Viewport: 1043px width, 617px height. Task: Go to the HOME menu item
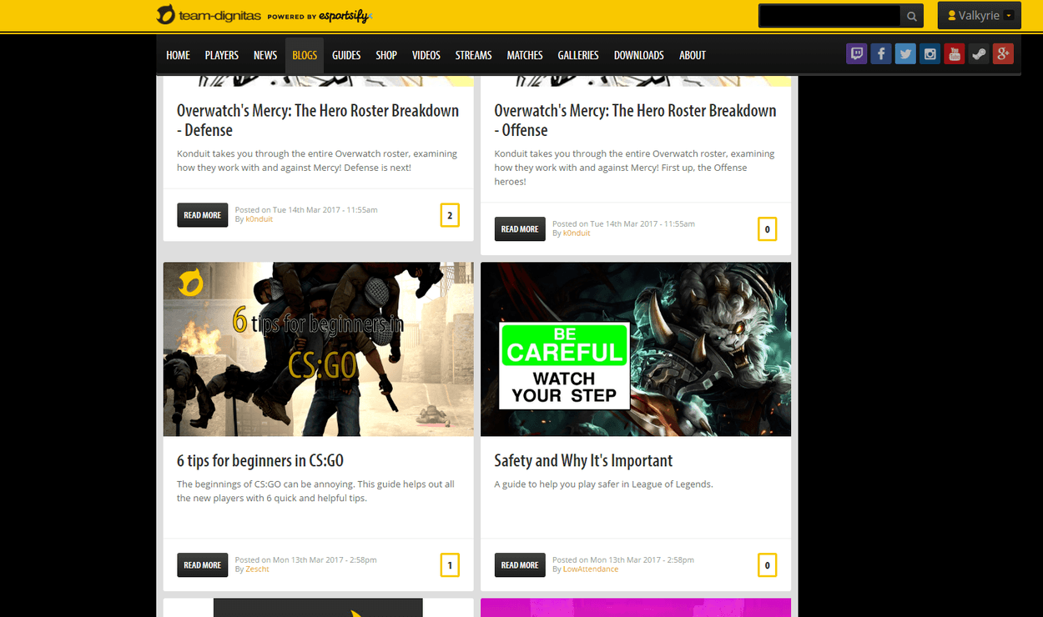(x=178, y=55)
